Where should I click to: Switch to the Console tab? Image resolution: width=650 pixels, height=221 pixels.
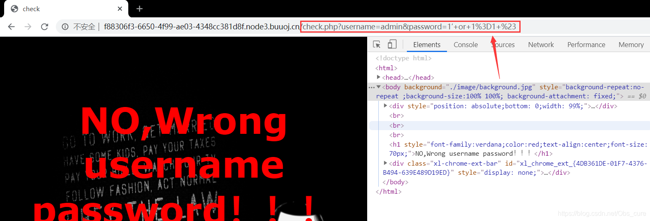click(466, 45)
